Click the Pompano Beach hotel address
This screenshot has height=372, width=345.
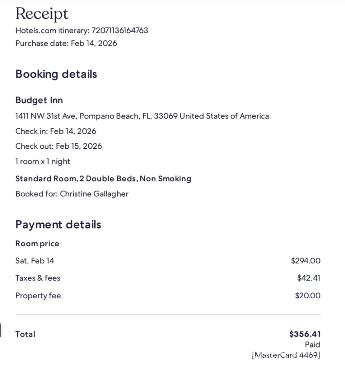(x=142, y=116)
